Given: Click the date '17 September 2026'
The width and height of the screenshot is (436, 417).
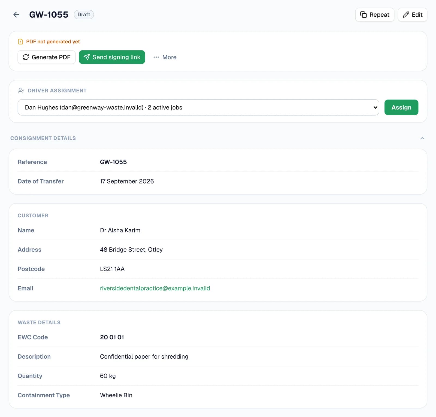Looking at the screenshot, I should click(127, 181).
